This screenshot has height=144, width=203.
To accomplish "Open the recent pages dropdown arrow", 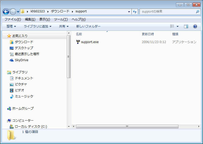I will (x=18, y=12).
